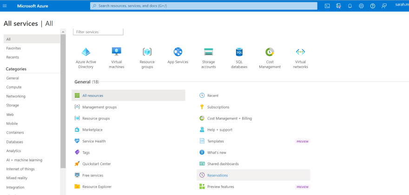The width and height of the screenshot is (409, 195).
Task: Open the notifications bell
Action: click(x=350, y=6)
